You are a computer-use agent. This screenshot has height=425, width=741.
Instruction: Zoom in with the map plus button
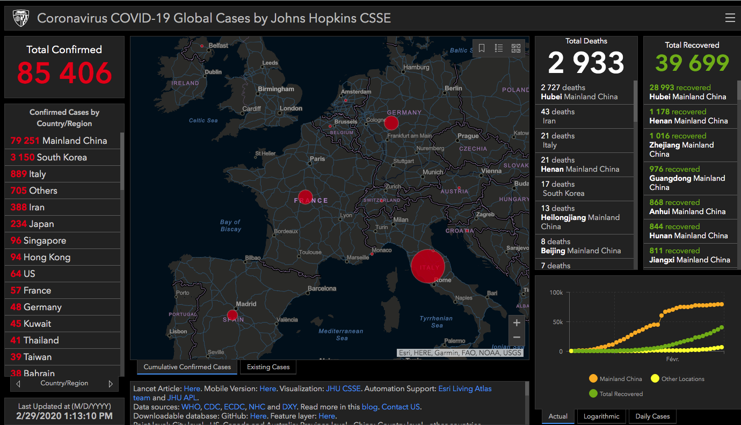pyautogui.click(x=517, y=323)
